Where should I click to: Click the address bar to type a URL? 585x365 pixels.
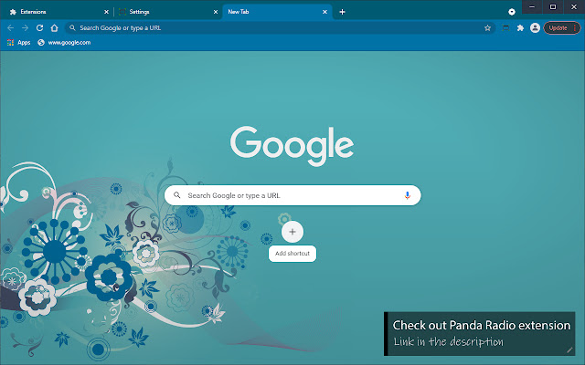[280, 28]
